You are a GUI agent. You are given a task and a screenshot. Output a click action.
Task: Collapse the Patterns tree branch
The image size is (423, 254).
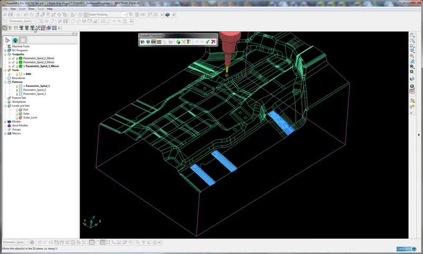(5, 82)
